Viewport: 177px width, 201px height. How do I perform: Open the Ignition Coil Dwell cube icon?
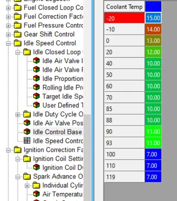[x=36, y=167]
